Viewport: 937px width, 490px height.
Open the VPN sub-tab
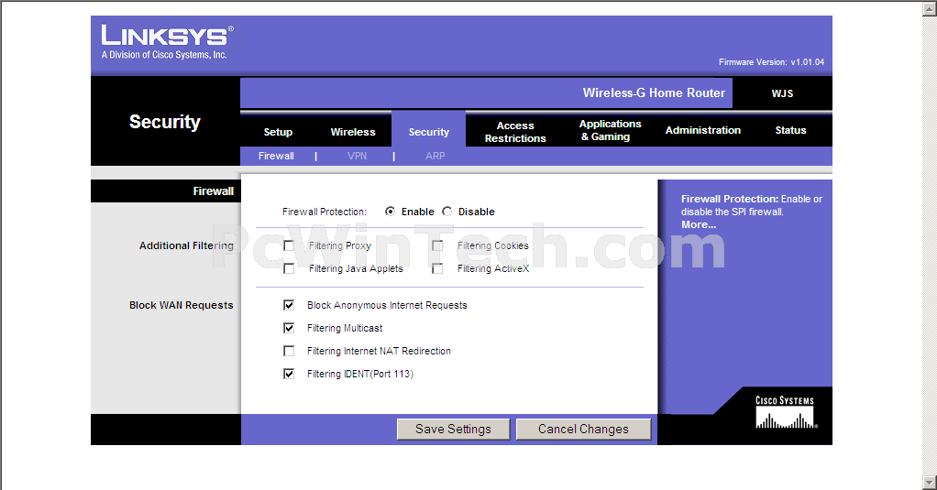pos(357,156)
